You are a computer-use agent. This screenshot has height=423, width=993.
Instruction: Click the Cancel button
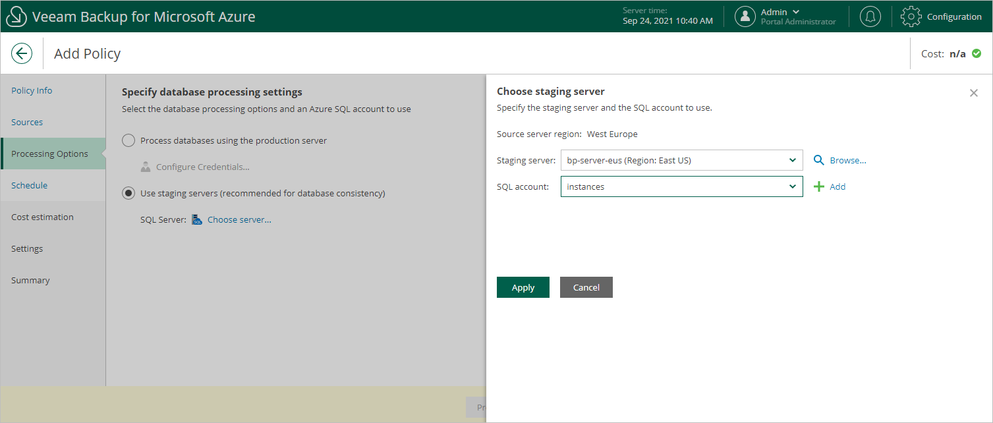coord(586,287)
